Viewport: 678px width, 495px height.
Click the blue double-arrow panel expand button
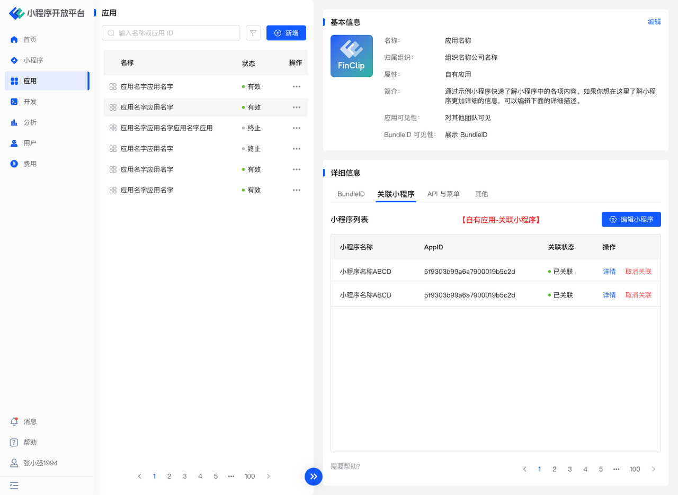[314, 476]
